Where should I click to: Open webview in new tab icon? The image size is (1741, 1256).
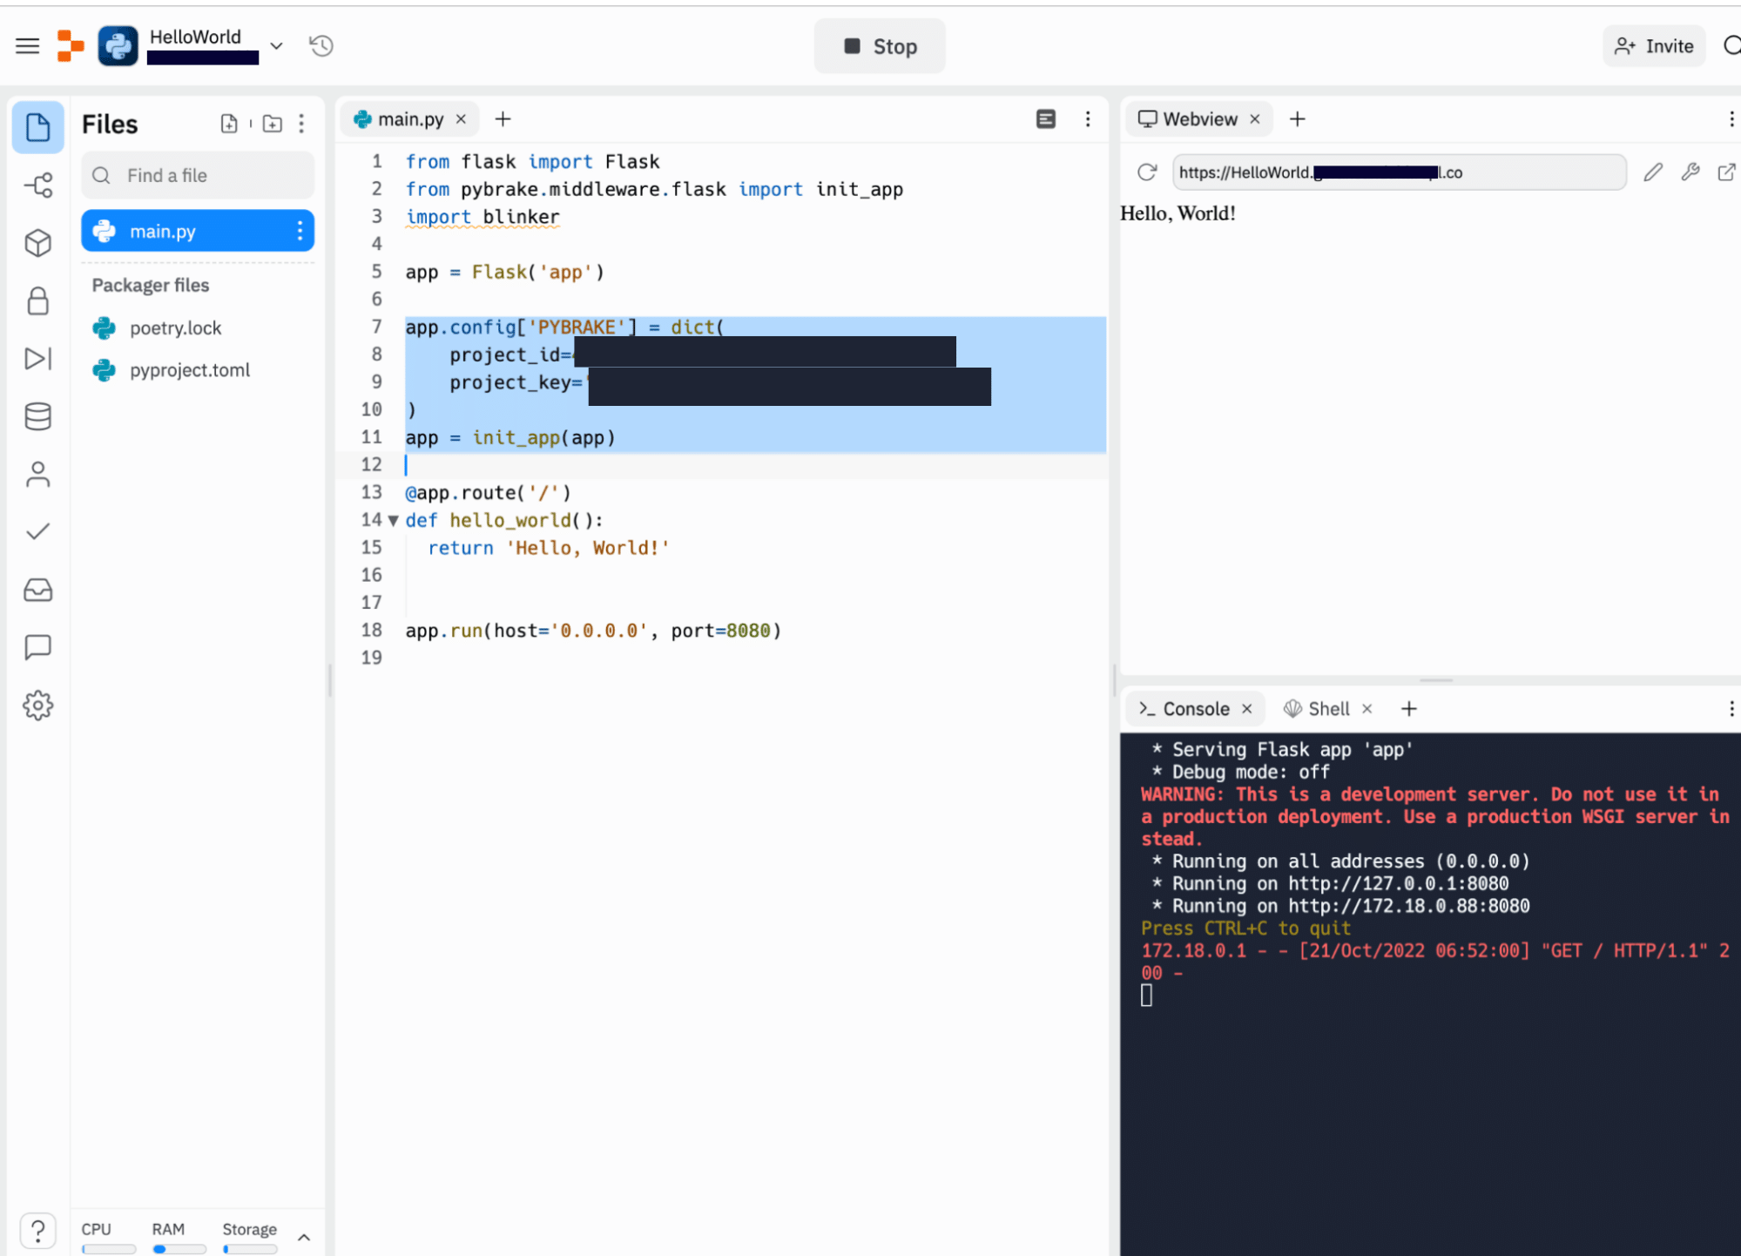coord(1725,172)
